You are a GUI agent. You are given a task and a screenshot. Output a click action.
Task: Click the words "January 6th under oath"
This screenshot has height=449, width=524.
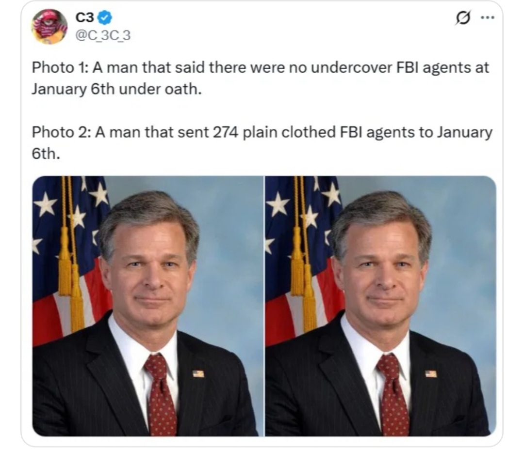point(116,90)
